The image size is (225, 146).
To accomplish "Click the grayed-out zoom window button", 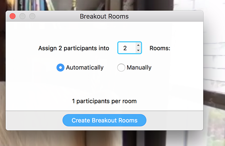I will pos(32,16).
